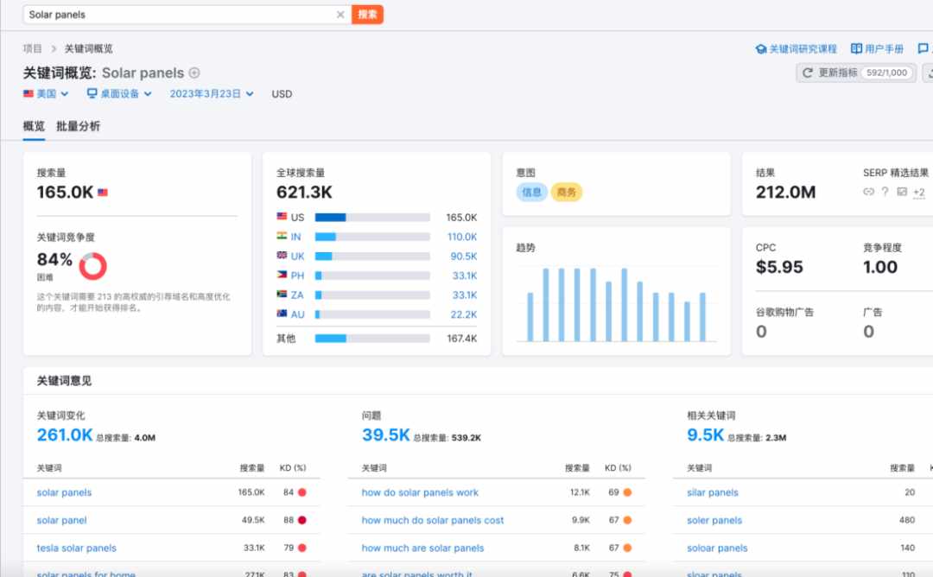Click the graduation cap course icon
Image resolution: width=933 pixels, height=577 pixels.
(760, 48)
